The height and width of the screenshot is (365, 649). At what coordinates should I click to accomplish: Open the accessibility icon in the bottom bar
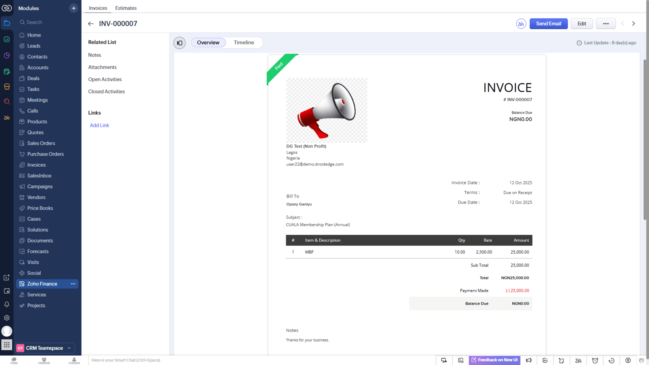pyautogui.click(x=628, y=360)
